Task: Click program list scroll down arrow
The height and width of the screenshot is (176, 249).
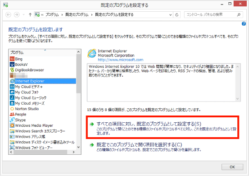Action: (x=78, y=147)
